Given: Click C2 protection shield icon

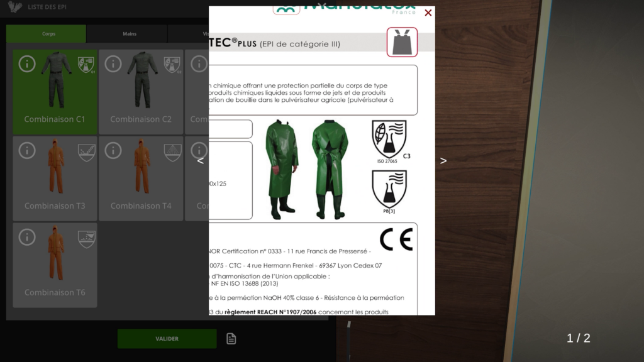Looking at the screenshot, I should click(172, 65).
